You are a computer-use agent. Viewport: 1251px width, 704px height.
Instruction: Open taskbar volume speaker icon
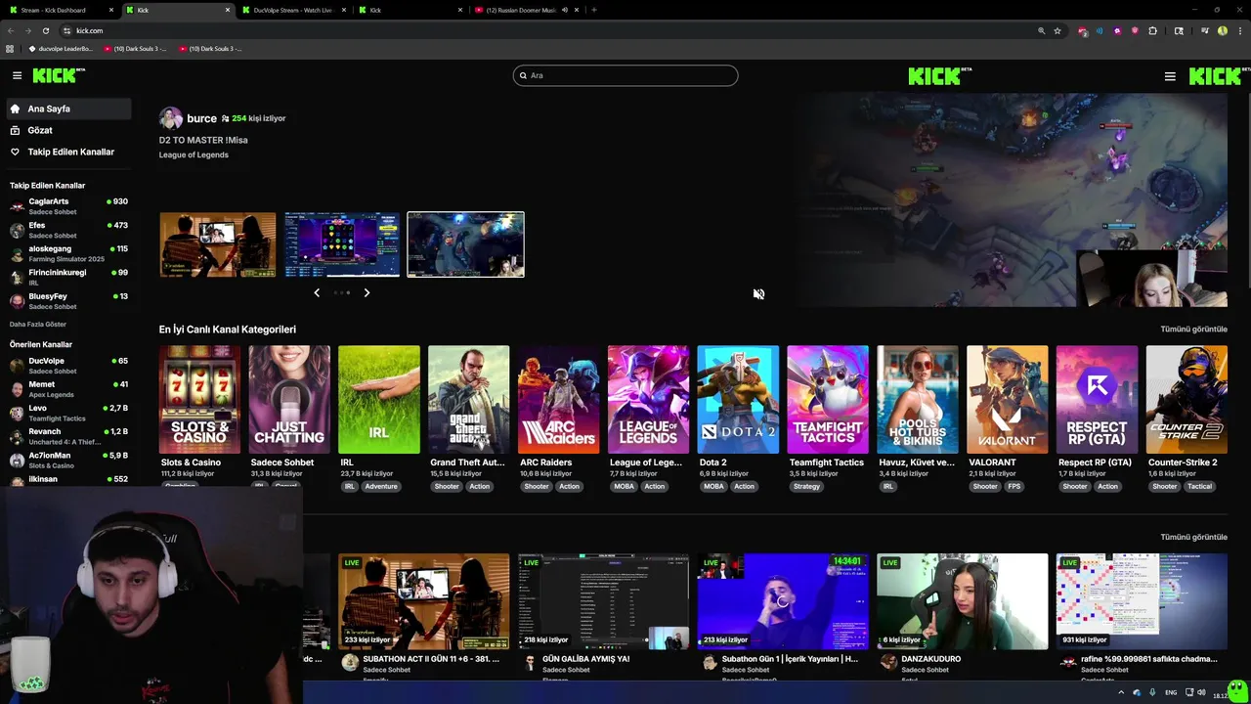1201,692
